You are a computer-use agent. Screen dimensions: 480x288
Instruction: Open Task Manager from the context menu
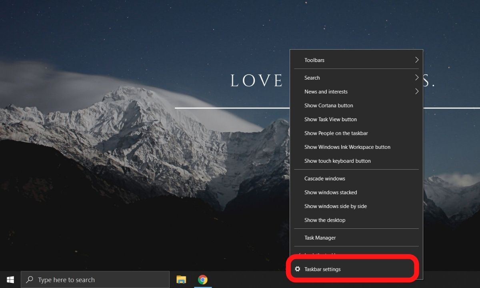coord(320,238)
